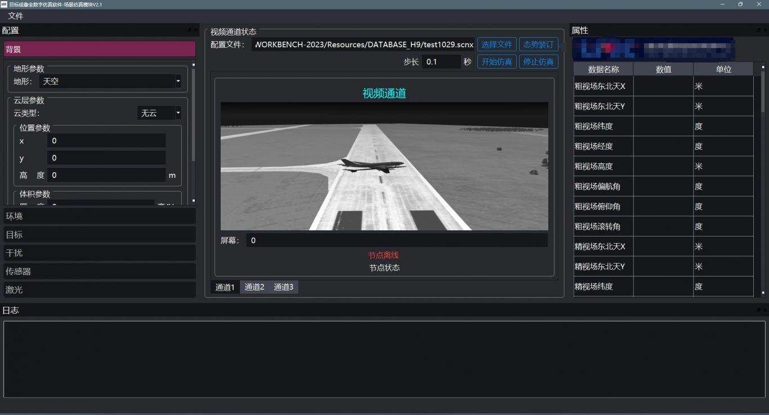Image resolution: width=769 pixels, height=415 pixels.
Task: Float the 配置 panel with its undock icon
Action: coord(190,30)
